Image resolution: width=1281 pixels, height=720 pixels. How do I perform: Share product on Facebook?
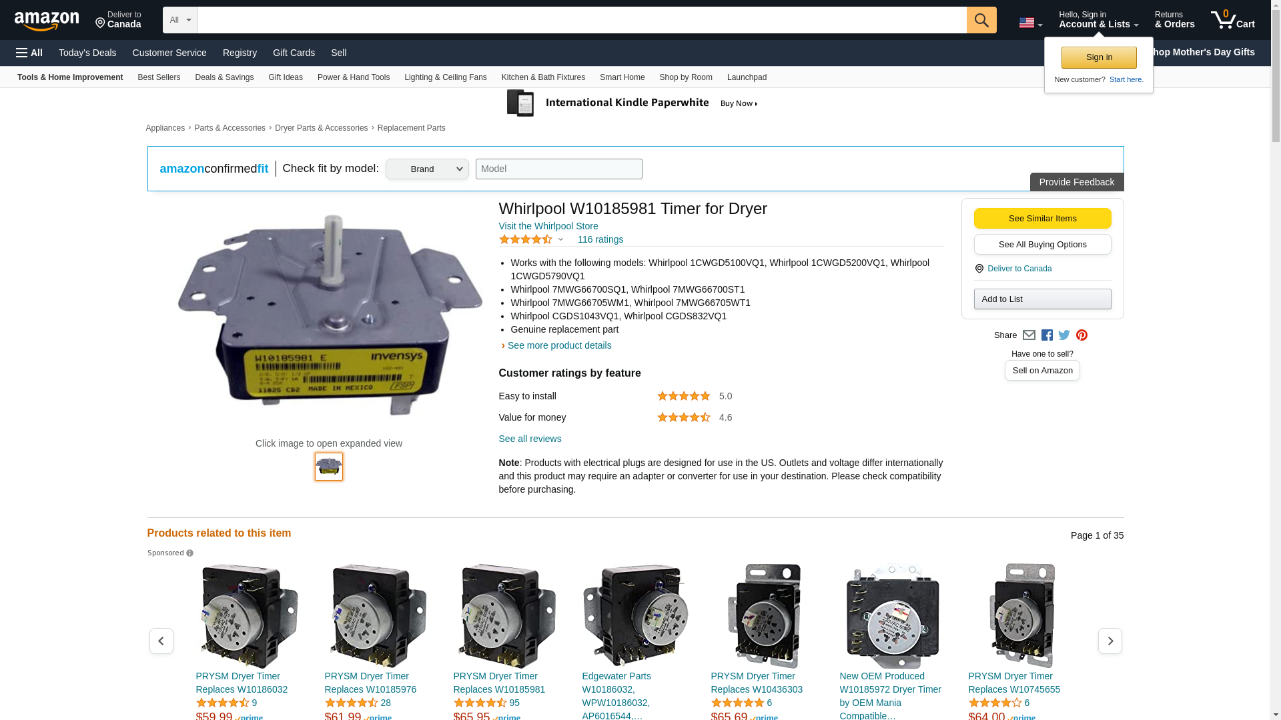pyautogui.click(x=1047, y=335)
